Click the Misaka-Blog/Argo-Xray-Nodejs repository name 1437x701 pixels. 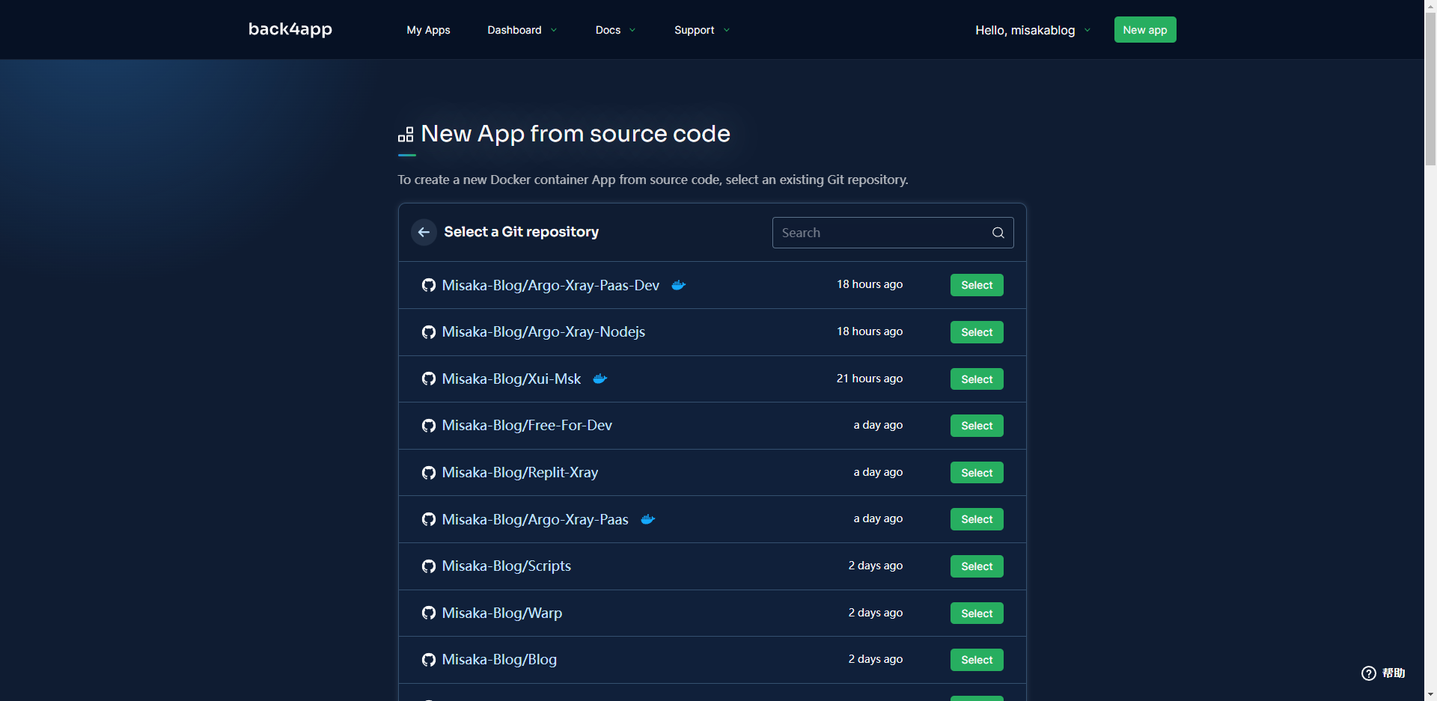pos(543,332)
